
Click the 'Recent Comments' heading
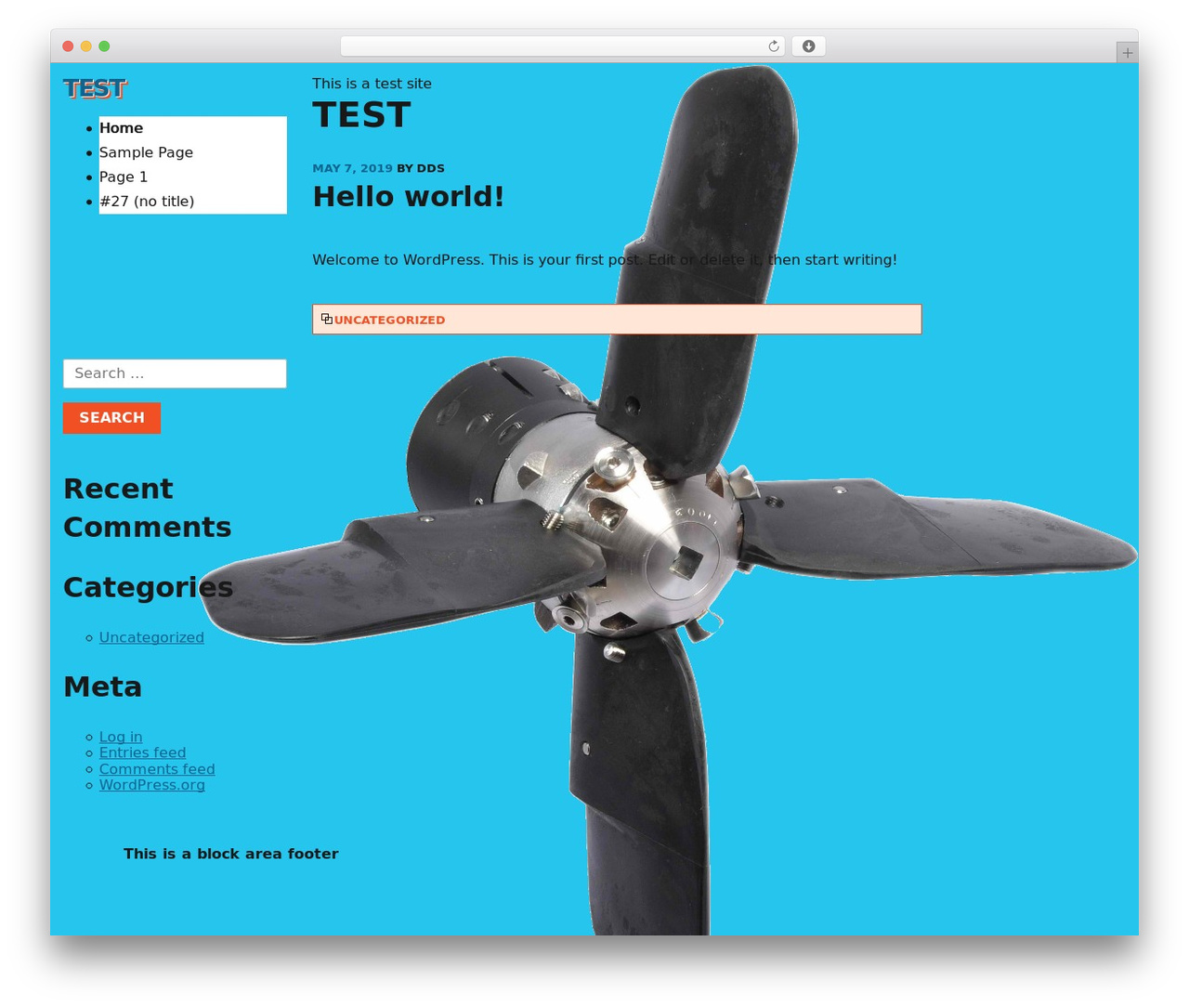[147, 507]
